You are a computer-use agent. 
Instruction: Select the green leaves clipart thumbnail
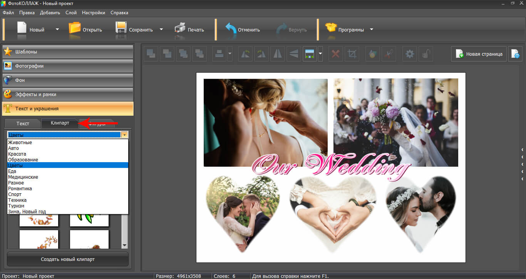[x=89, y=220]
